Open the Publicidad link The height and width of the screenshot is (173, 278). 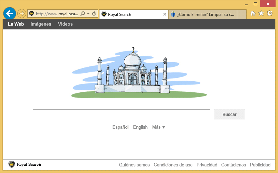pos(260,165)
